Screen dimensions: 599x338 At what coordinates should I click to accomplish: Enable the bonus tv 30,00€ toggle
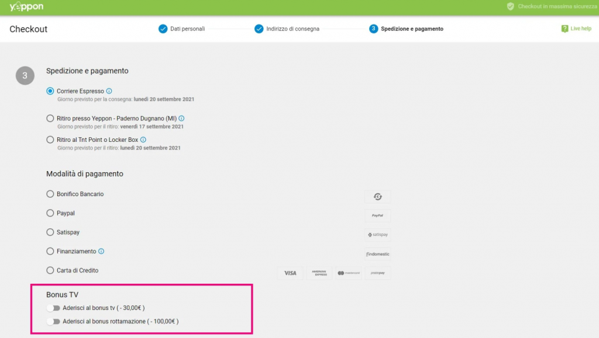[54, 308]
